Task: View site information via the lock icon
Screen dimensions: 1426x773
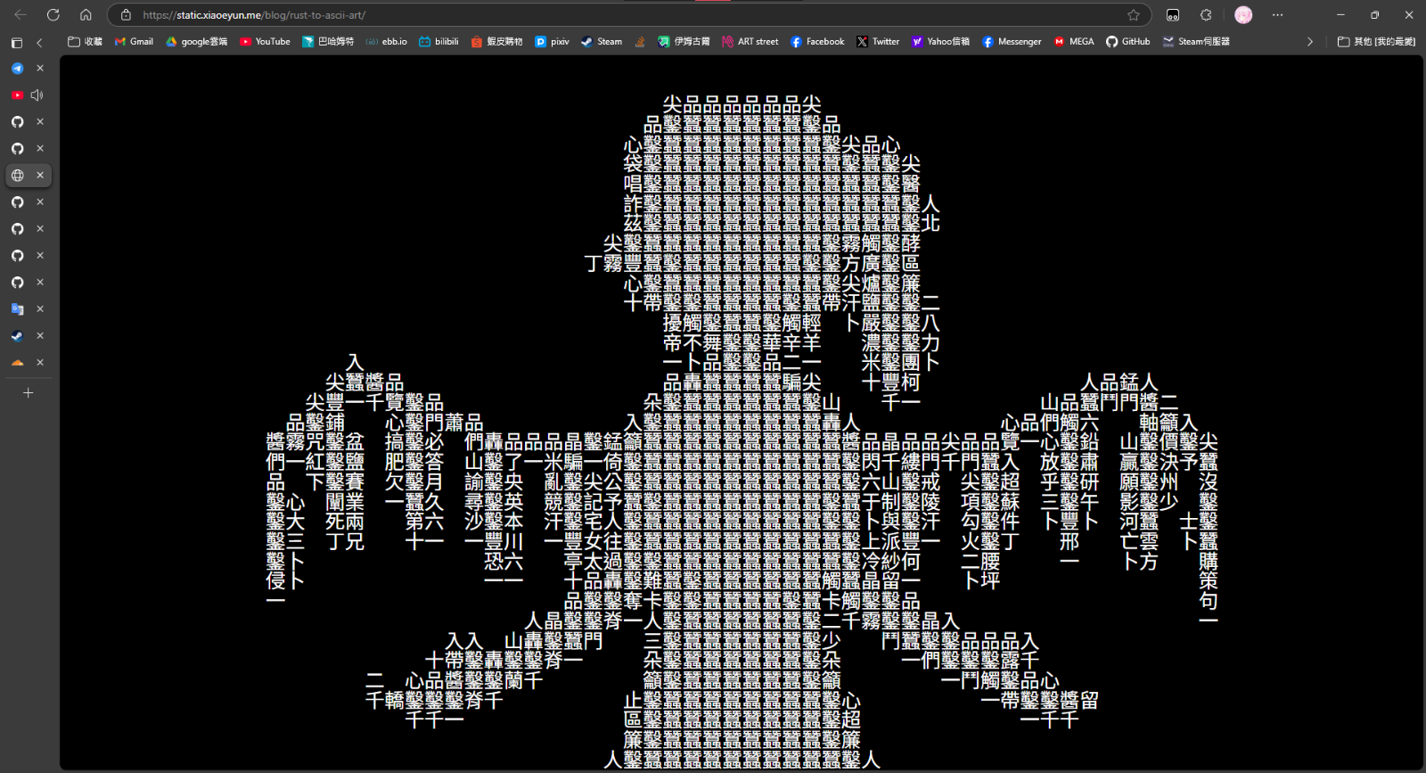Action: pos(126,15)
